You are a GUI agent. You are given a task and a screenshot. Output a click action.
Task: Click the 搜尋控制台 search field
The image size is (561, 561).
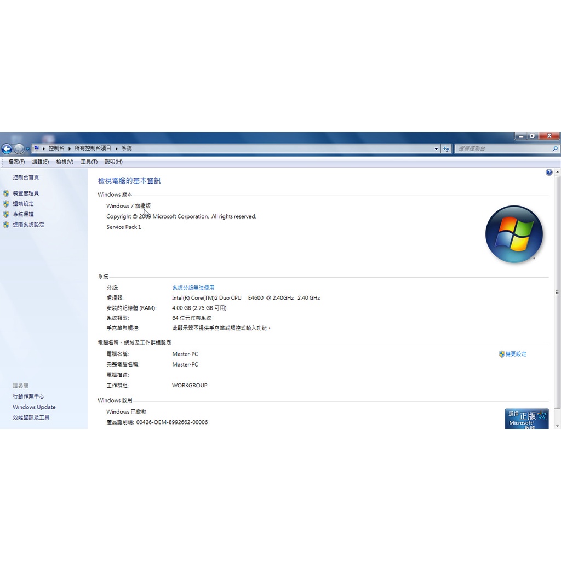[501, 148]
